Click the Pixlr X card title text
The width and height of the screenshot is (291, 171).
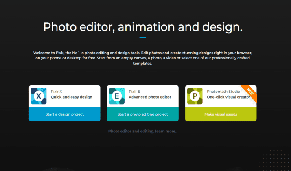pos(57,92)
